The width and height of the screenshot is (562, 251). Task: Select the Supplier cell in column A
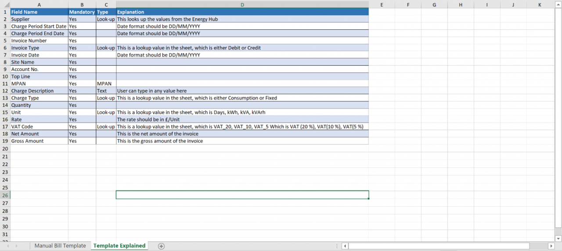[39, 19]
